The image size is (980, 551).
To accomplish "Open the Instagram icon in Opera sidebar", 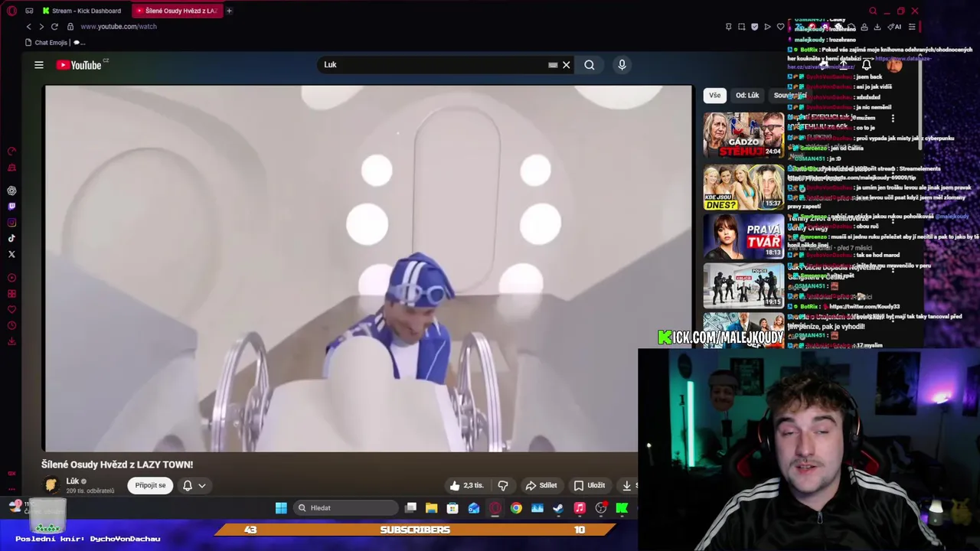I will (11, 223).
